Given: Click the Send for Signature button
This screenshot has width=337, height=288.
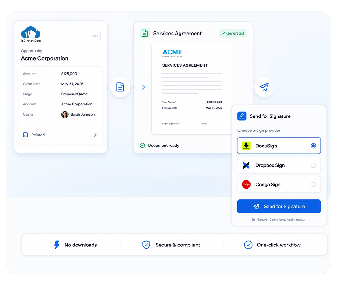Looking at the screenshot, I should click(279, 206).
